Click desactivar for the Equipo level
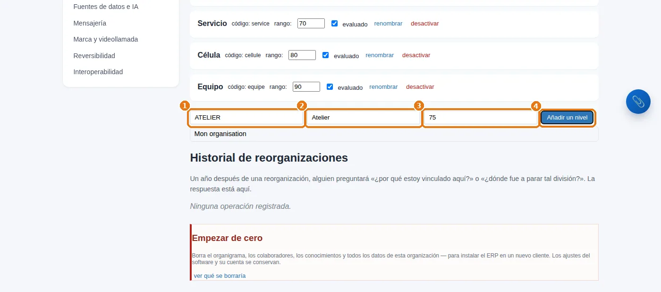661x292 pixels. [x=420, y=86]
